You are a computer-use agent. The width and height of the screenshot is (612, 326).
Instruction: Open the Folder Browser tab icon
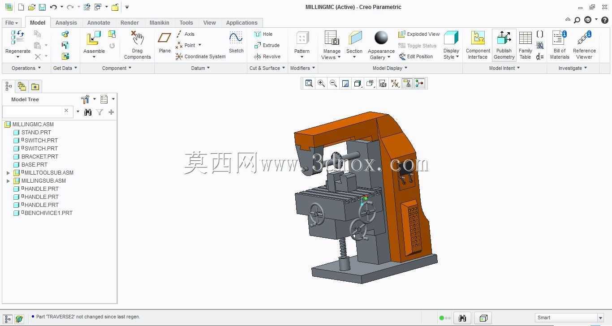pyautogui.click(x=22, y=86)
